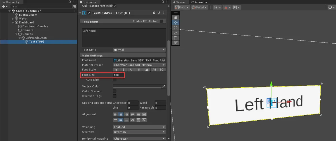Open Pivot handle position dropdown
Image resolution: width=336 pixels, height=141 pixels.
(x=182, y=7)
